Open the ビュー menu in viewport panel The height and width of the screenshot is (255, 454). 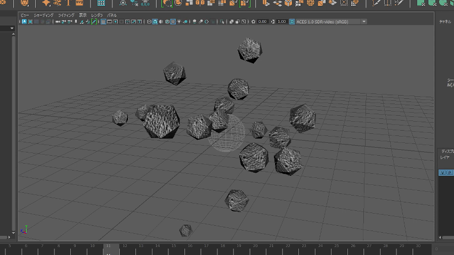tap(25, 15)
